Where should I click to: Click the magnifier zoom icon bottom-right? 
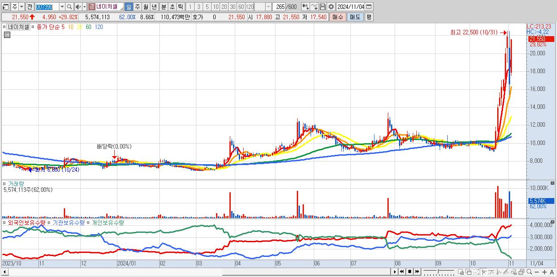coord(529,272)
